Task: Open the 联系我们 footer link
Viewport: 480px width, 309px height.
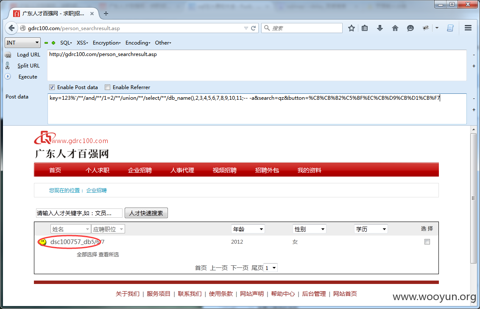Action: click(x=190, y=294)
